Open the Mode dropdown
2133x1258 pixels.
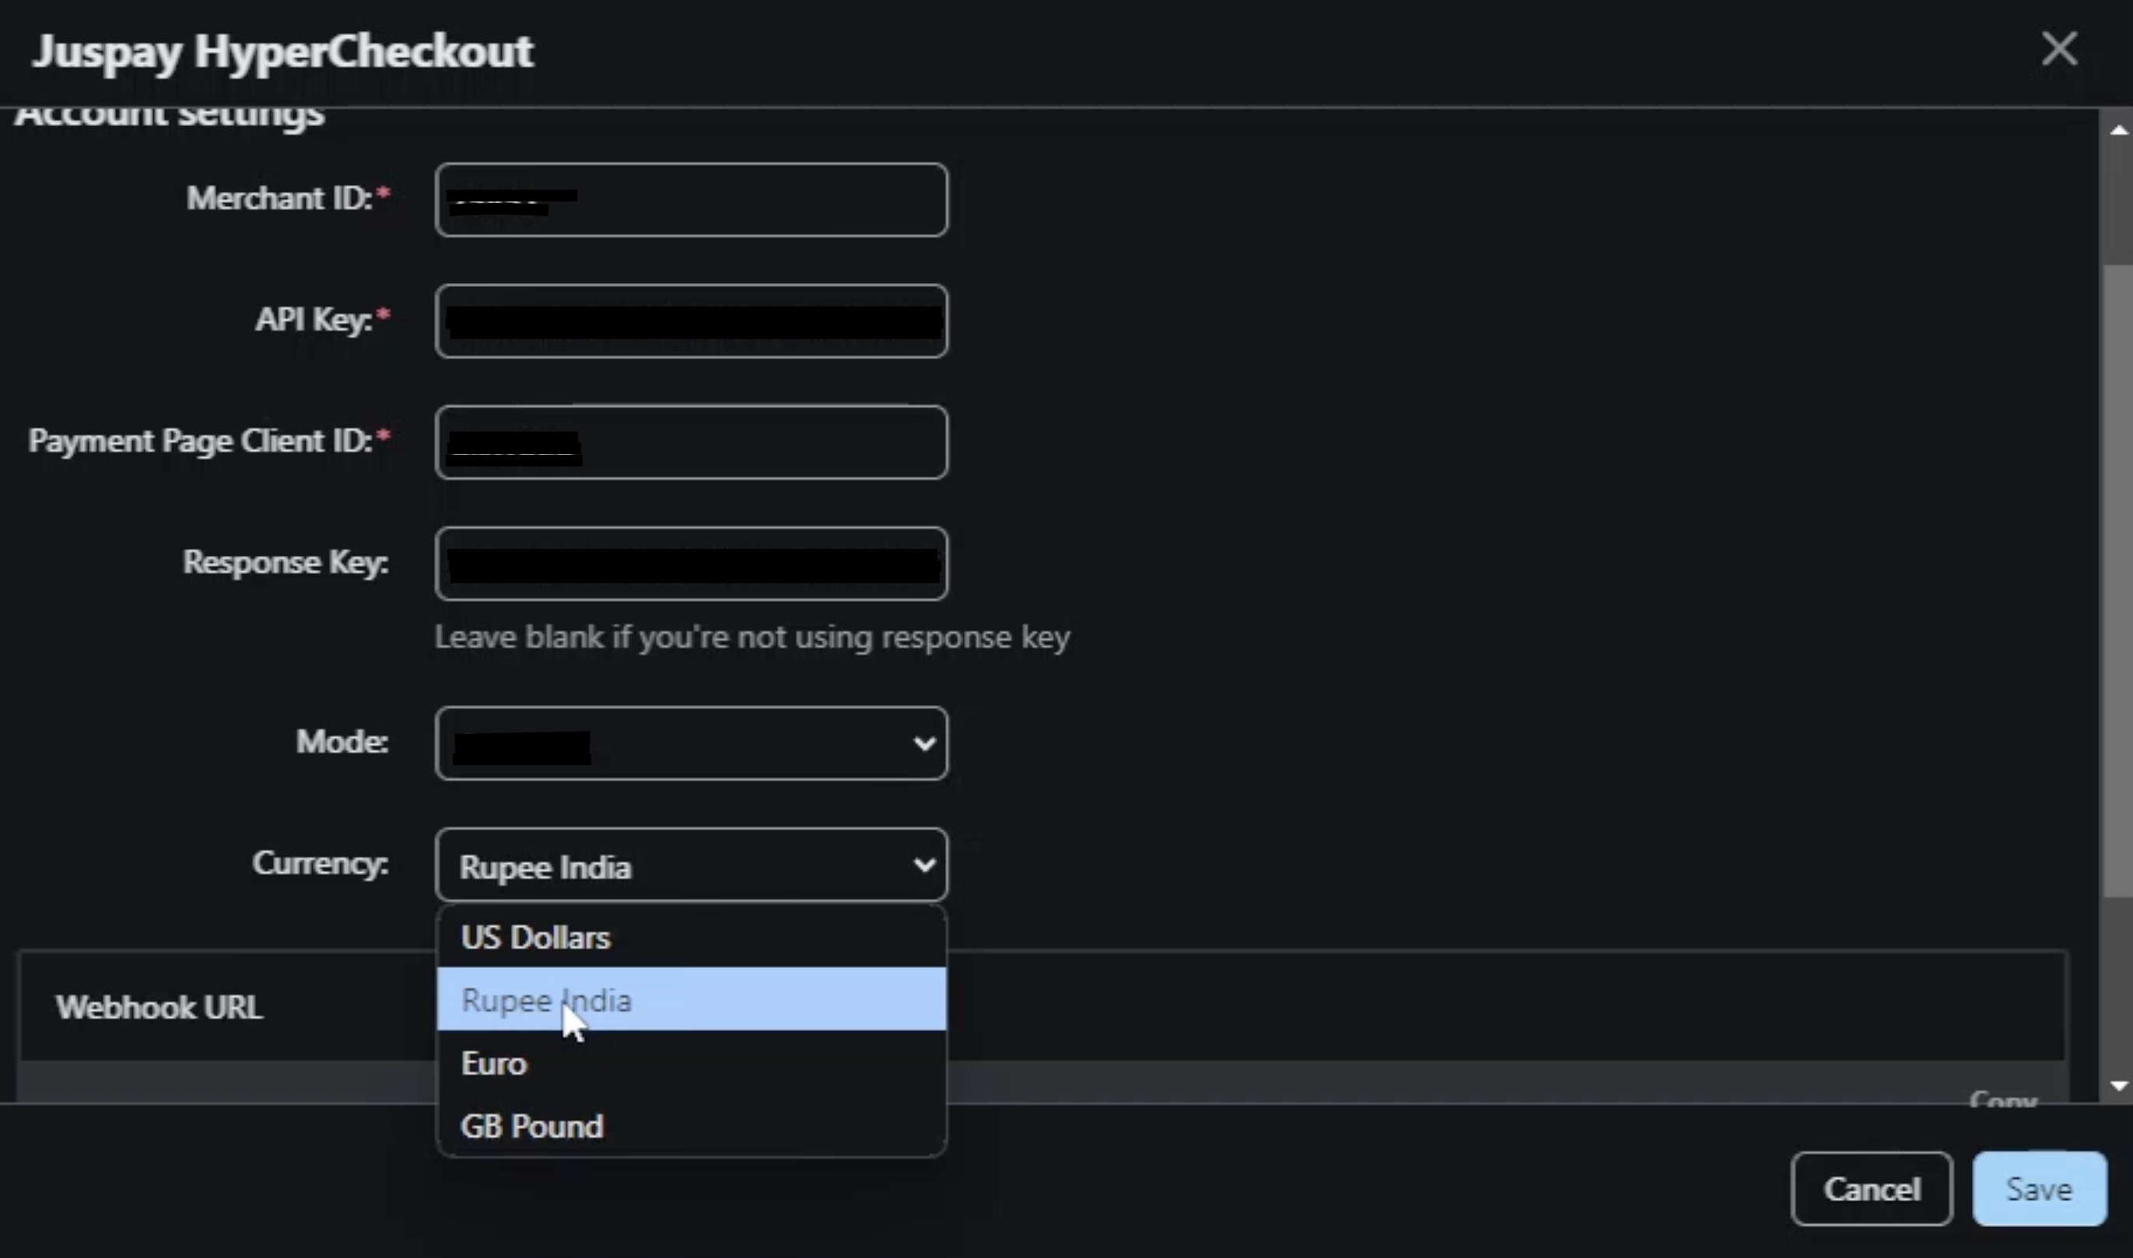click(692, 743)
